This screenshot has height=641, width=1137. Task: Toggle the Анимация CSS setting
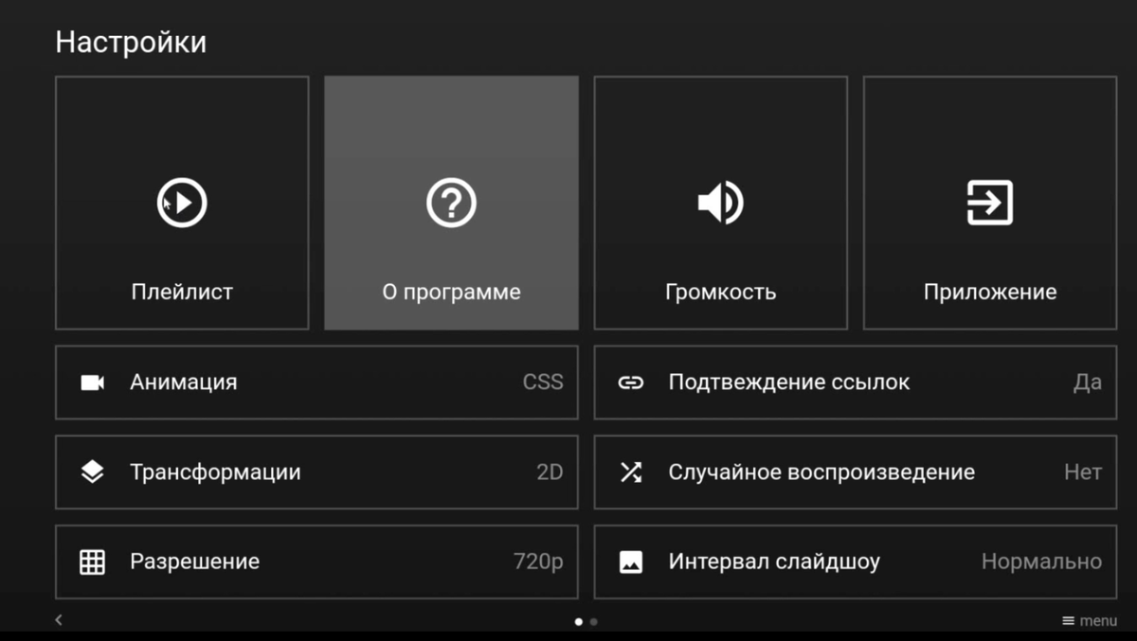317,382
